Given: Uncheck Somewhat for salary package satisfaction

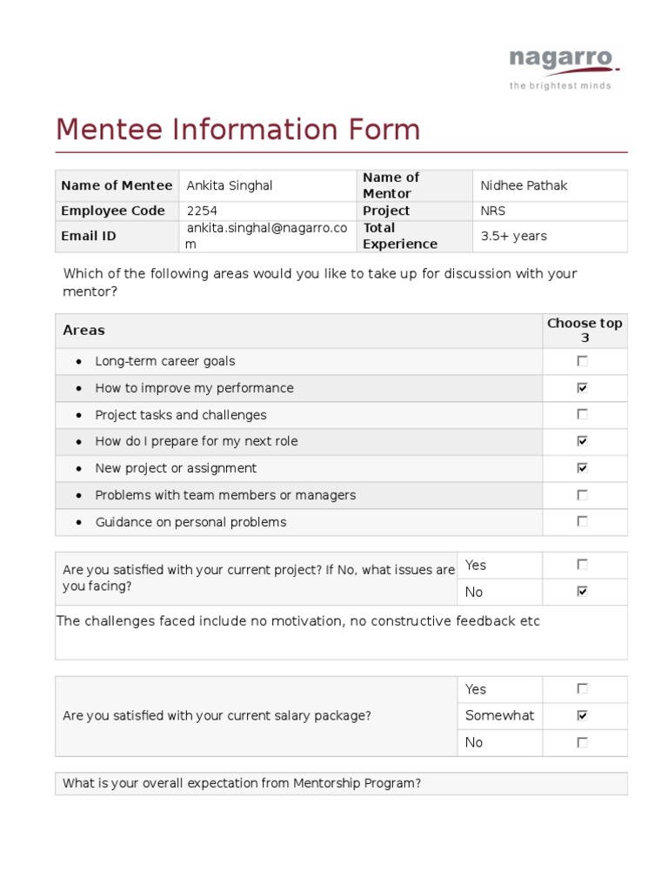Looking at the screenshot, I should (x=582, y=715).
